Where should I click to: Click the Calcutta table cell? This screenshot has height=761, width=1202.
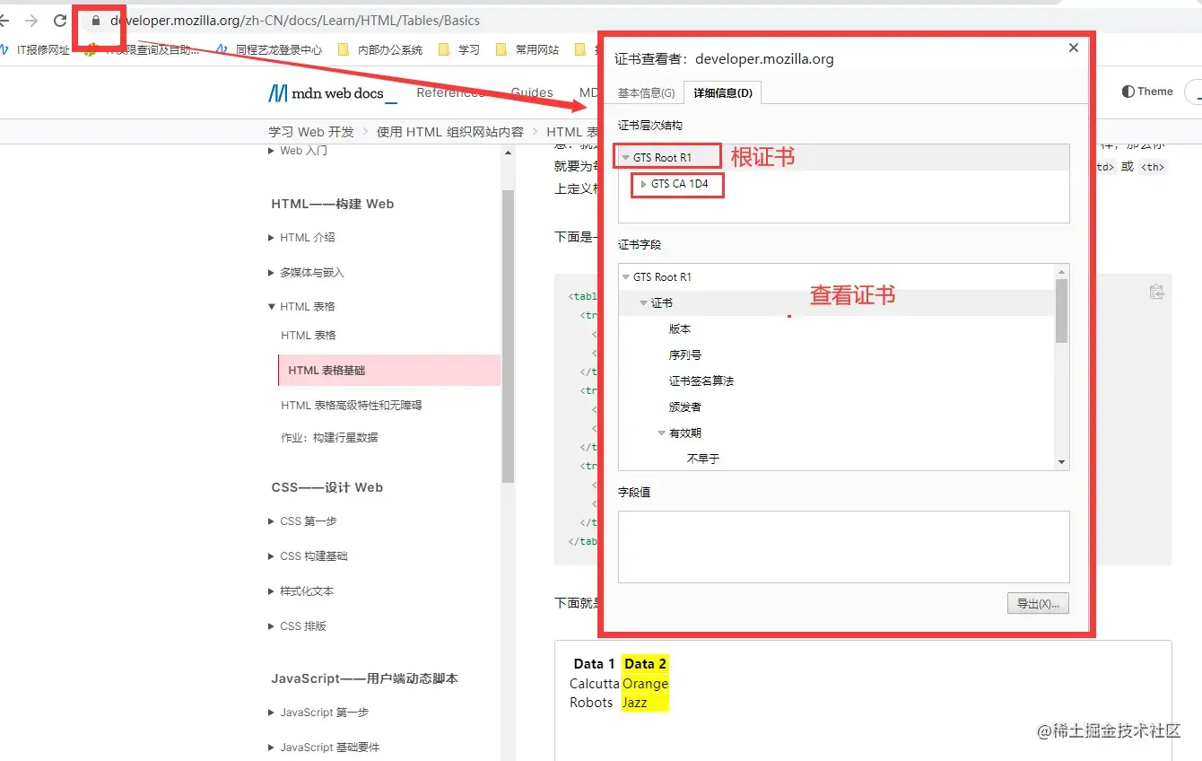coord(595,684)
